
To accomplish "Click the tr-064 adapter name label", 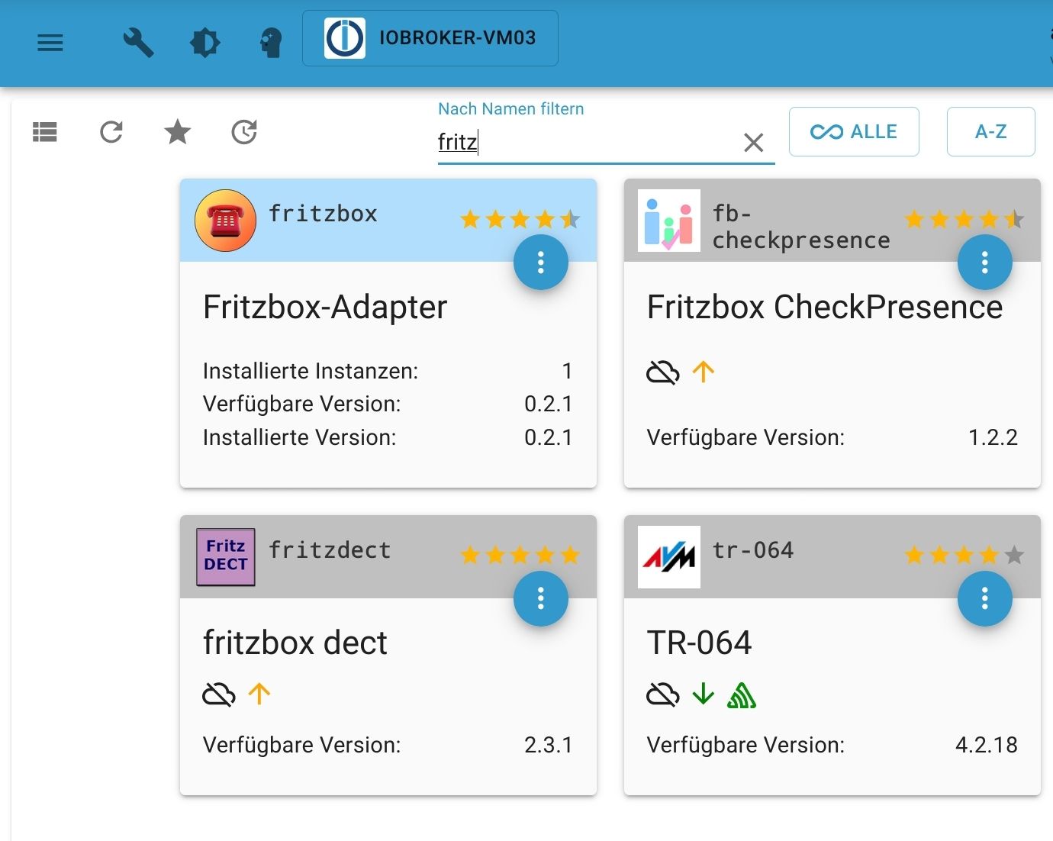I will pos(753,550).
